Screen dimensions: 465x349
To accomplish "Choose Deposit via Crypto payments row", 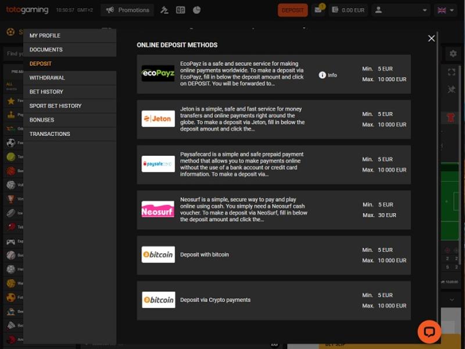I will coord(215,300).
